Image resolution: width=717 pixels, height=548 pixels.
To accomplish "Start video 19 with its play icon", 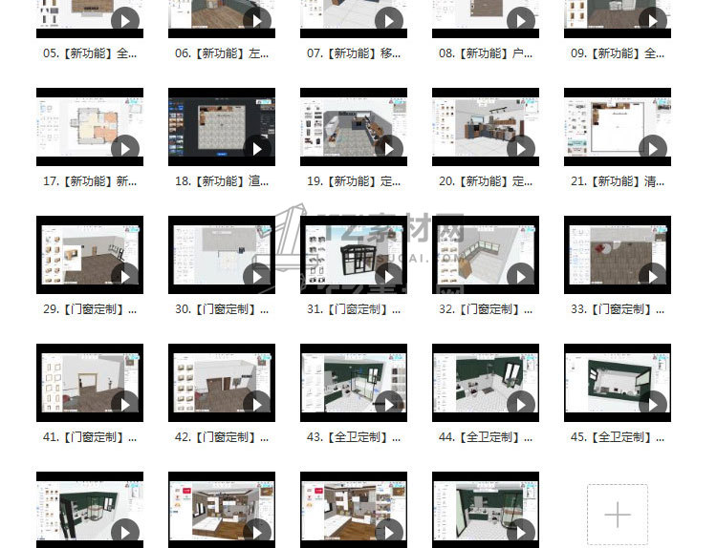I will [x=389, y=148].
